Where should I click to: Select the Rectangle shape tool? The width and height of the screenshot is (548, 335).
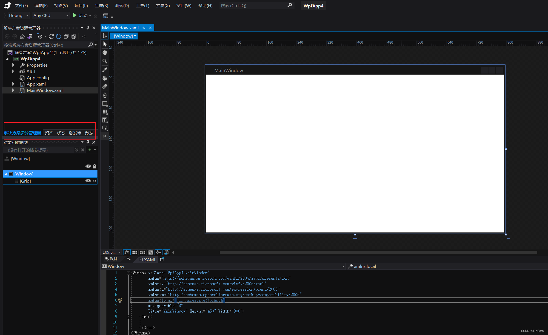[105, 104]
